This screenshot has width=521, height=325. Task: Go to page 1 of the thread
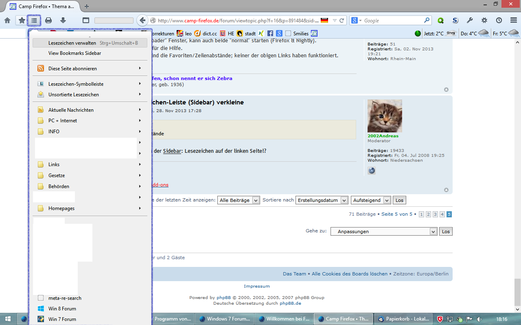[x=421, y=214]
